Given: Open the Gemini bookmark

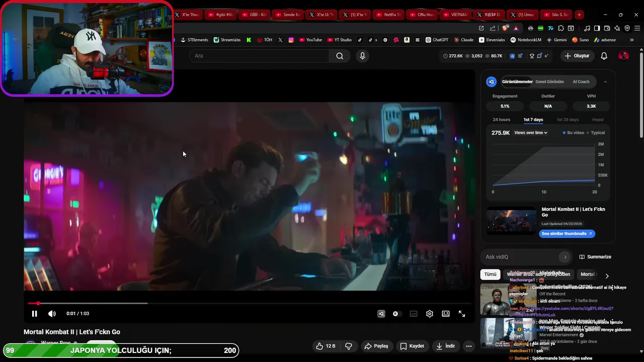Looking at the screenshot, I should [x=556, y=40].
